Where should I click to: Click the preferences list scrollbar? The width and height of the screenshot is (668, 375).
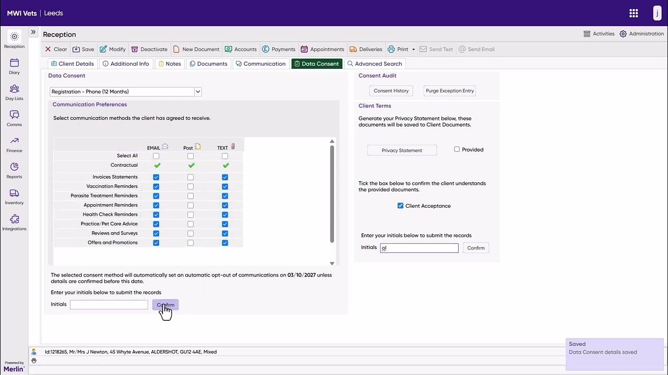332,194
